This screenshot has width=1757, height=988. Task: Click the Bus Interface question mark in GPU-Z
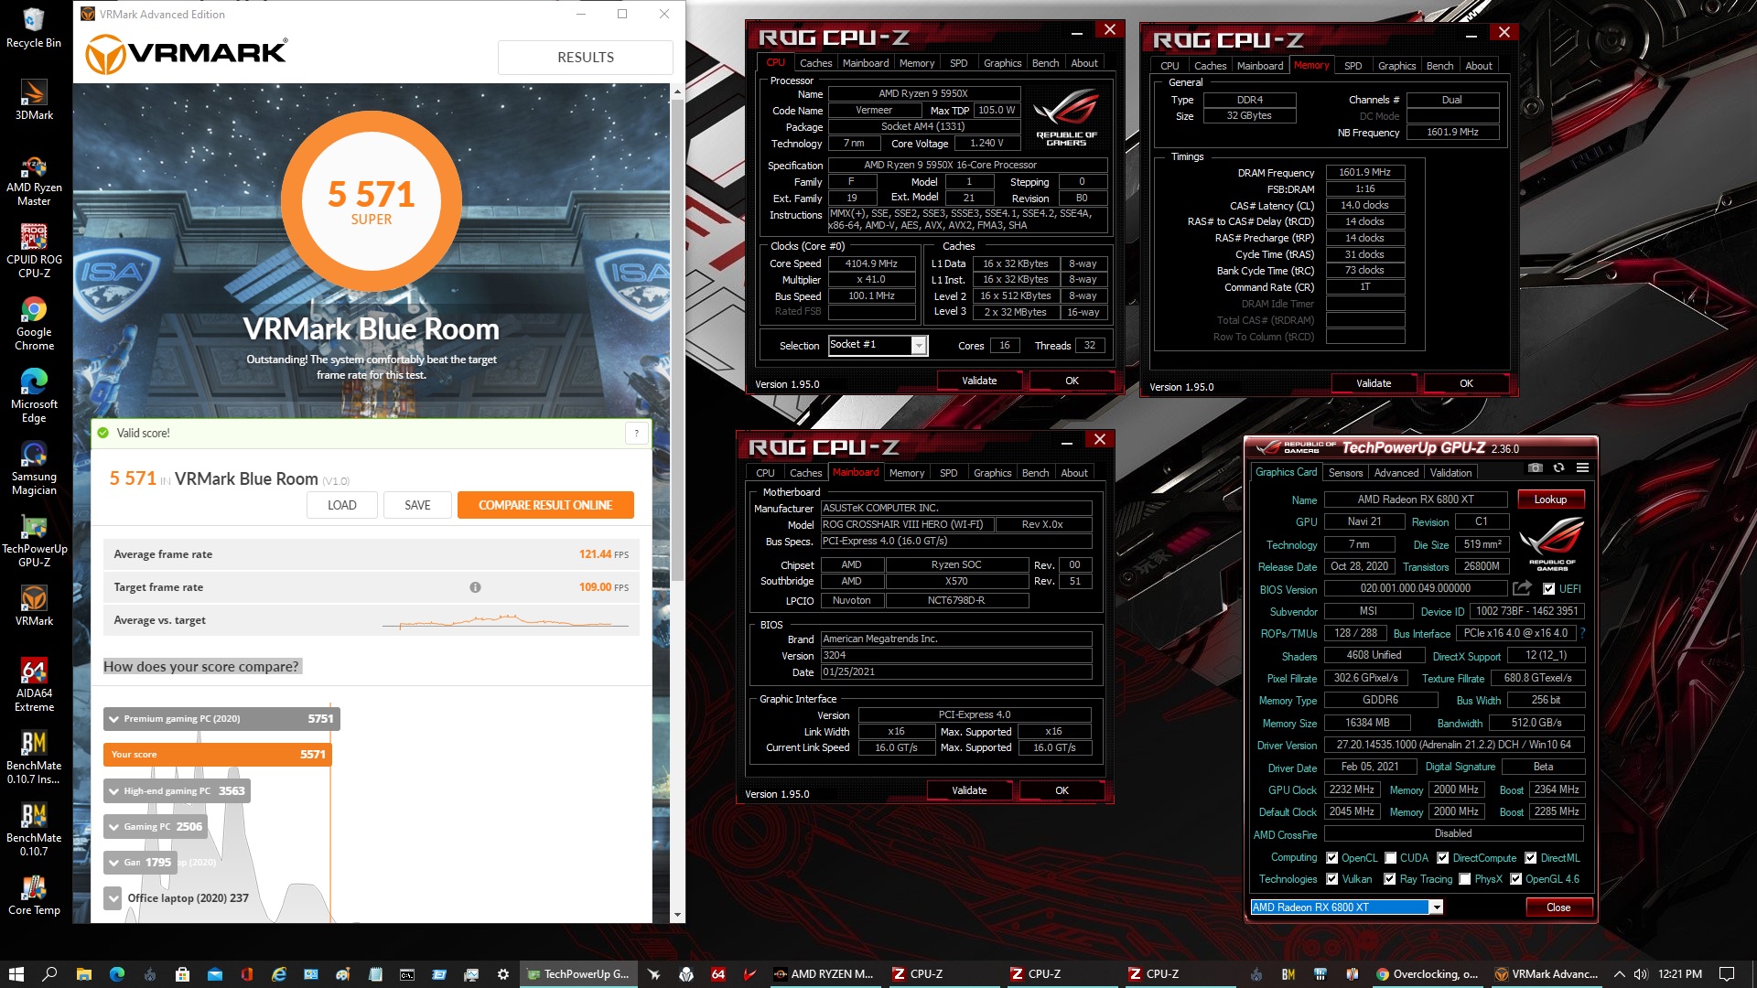coord(1582,633)
